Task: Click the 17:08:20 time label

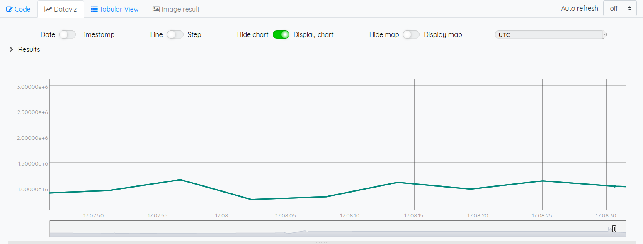Action: coord(478,216)
